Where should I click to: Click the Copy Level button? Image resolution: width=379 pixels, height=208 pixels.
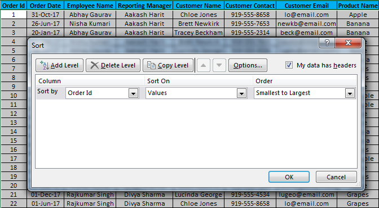[168, 65]
